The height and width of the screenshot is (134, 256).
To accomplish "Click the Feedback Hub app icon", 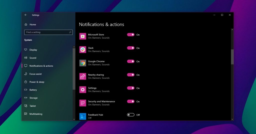I will [82, 116].
